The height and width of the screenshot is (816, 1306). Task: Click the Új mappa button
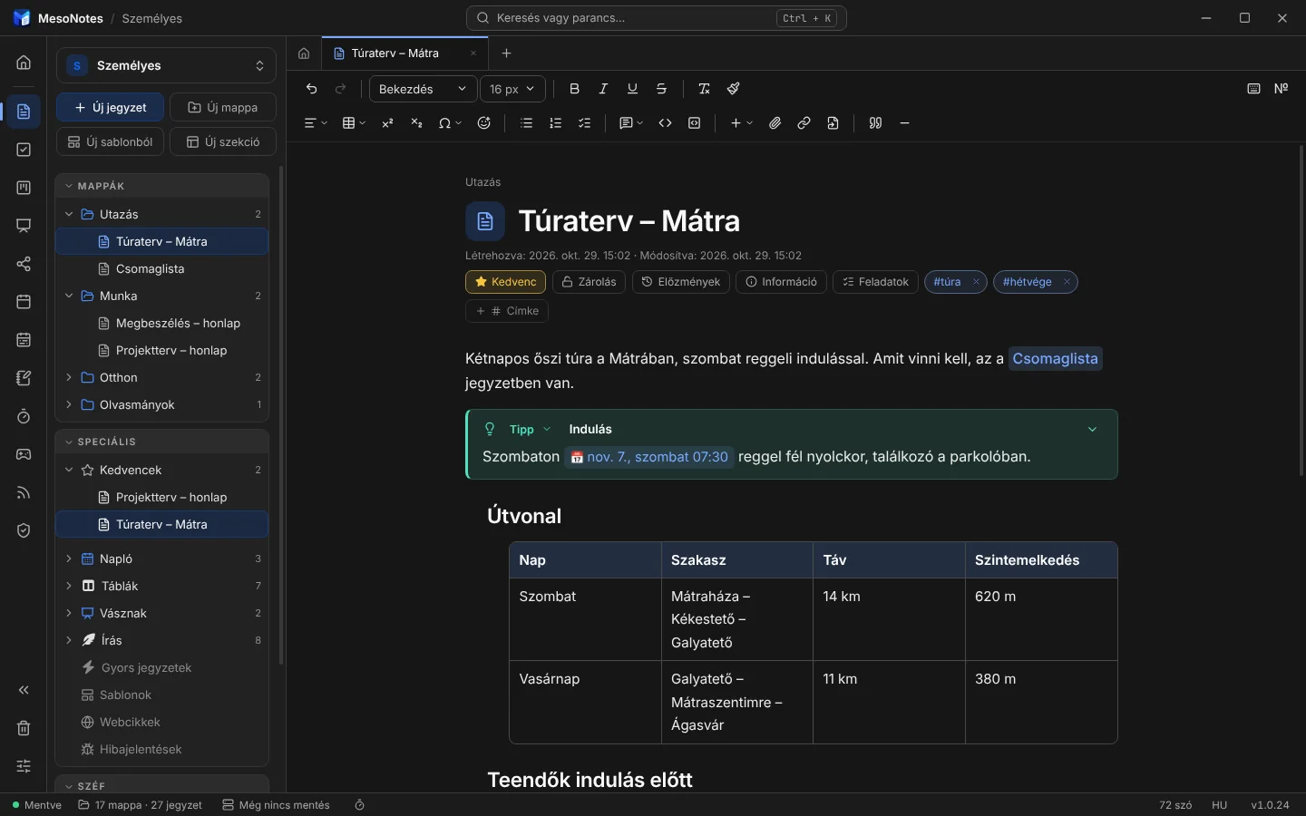(223, 107)
